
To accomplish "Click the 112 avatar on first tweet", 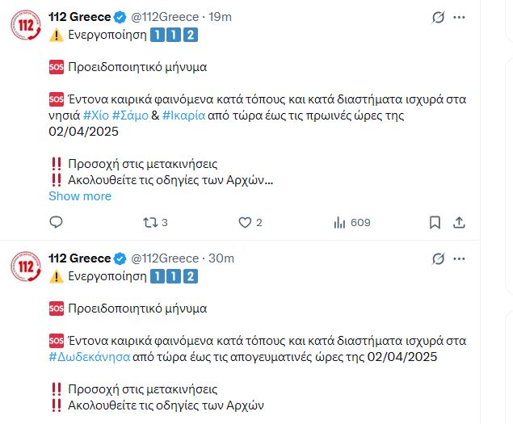I will tap(27, 26).
